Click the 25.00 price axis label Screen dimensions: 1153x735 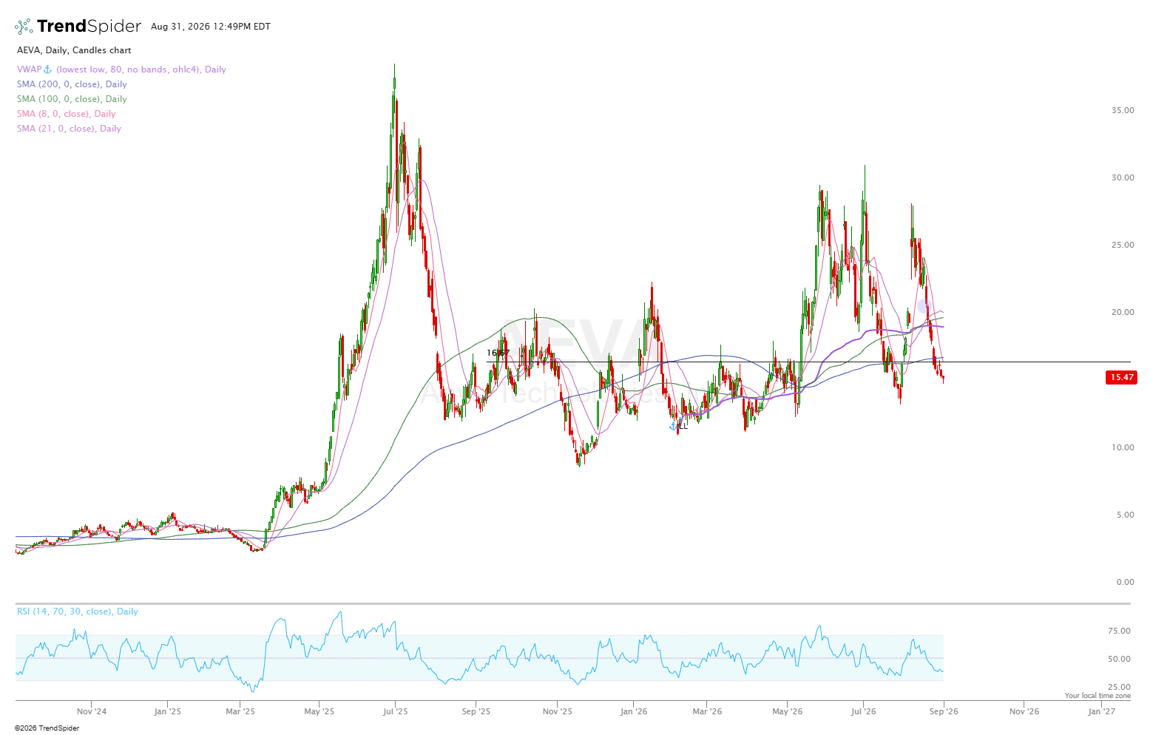point(1123,245)
